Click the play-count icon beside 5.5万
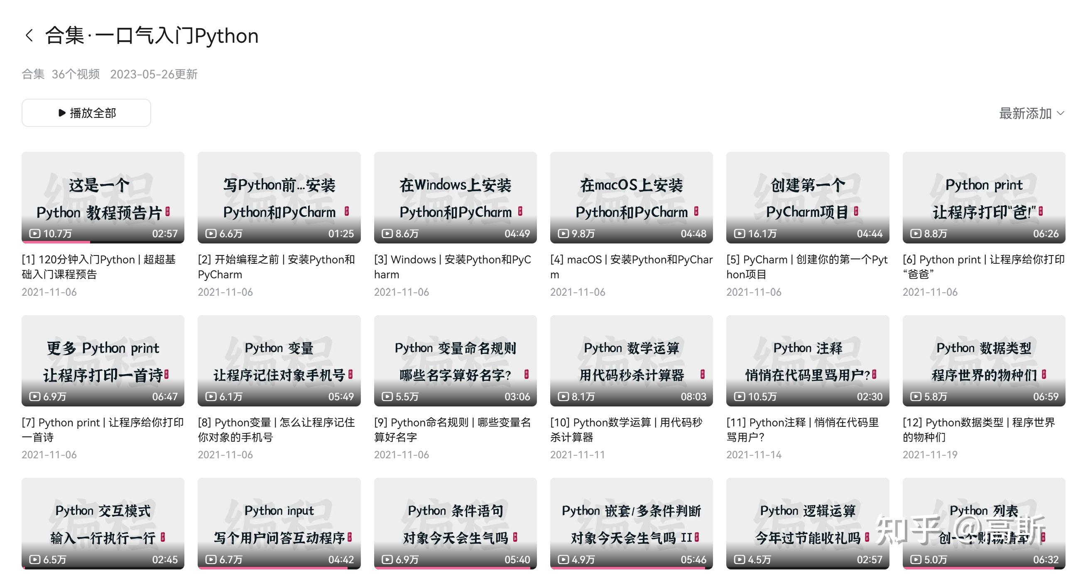Screen dimensions: 1073x574 pos(387,396)
